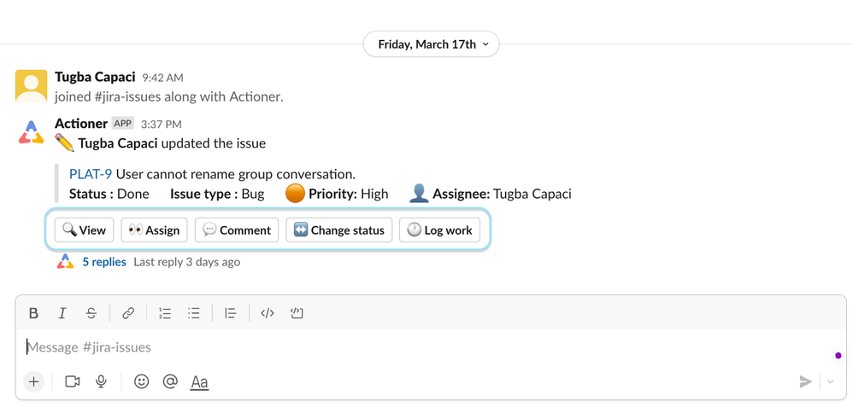Insert a code block
Screen dimensions: 853x407
[296, 313]
